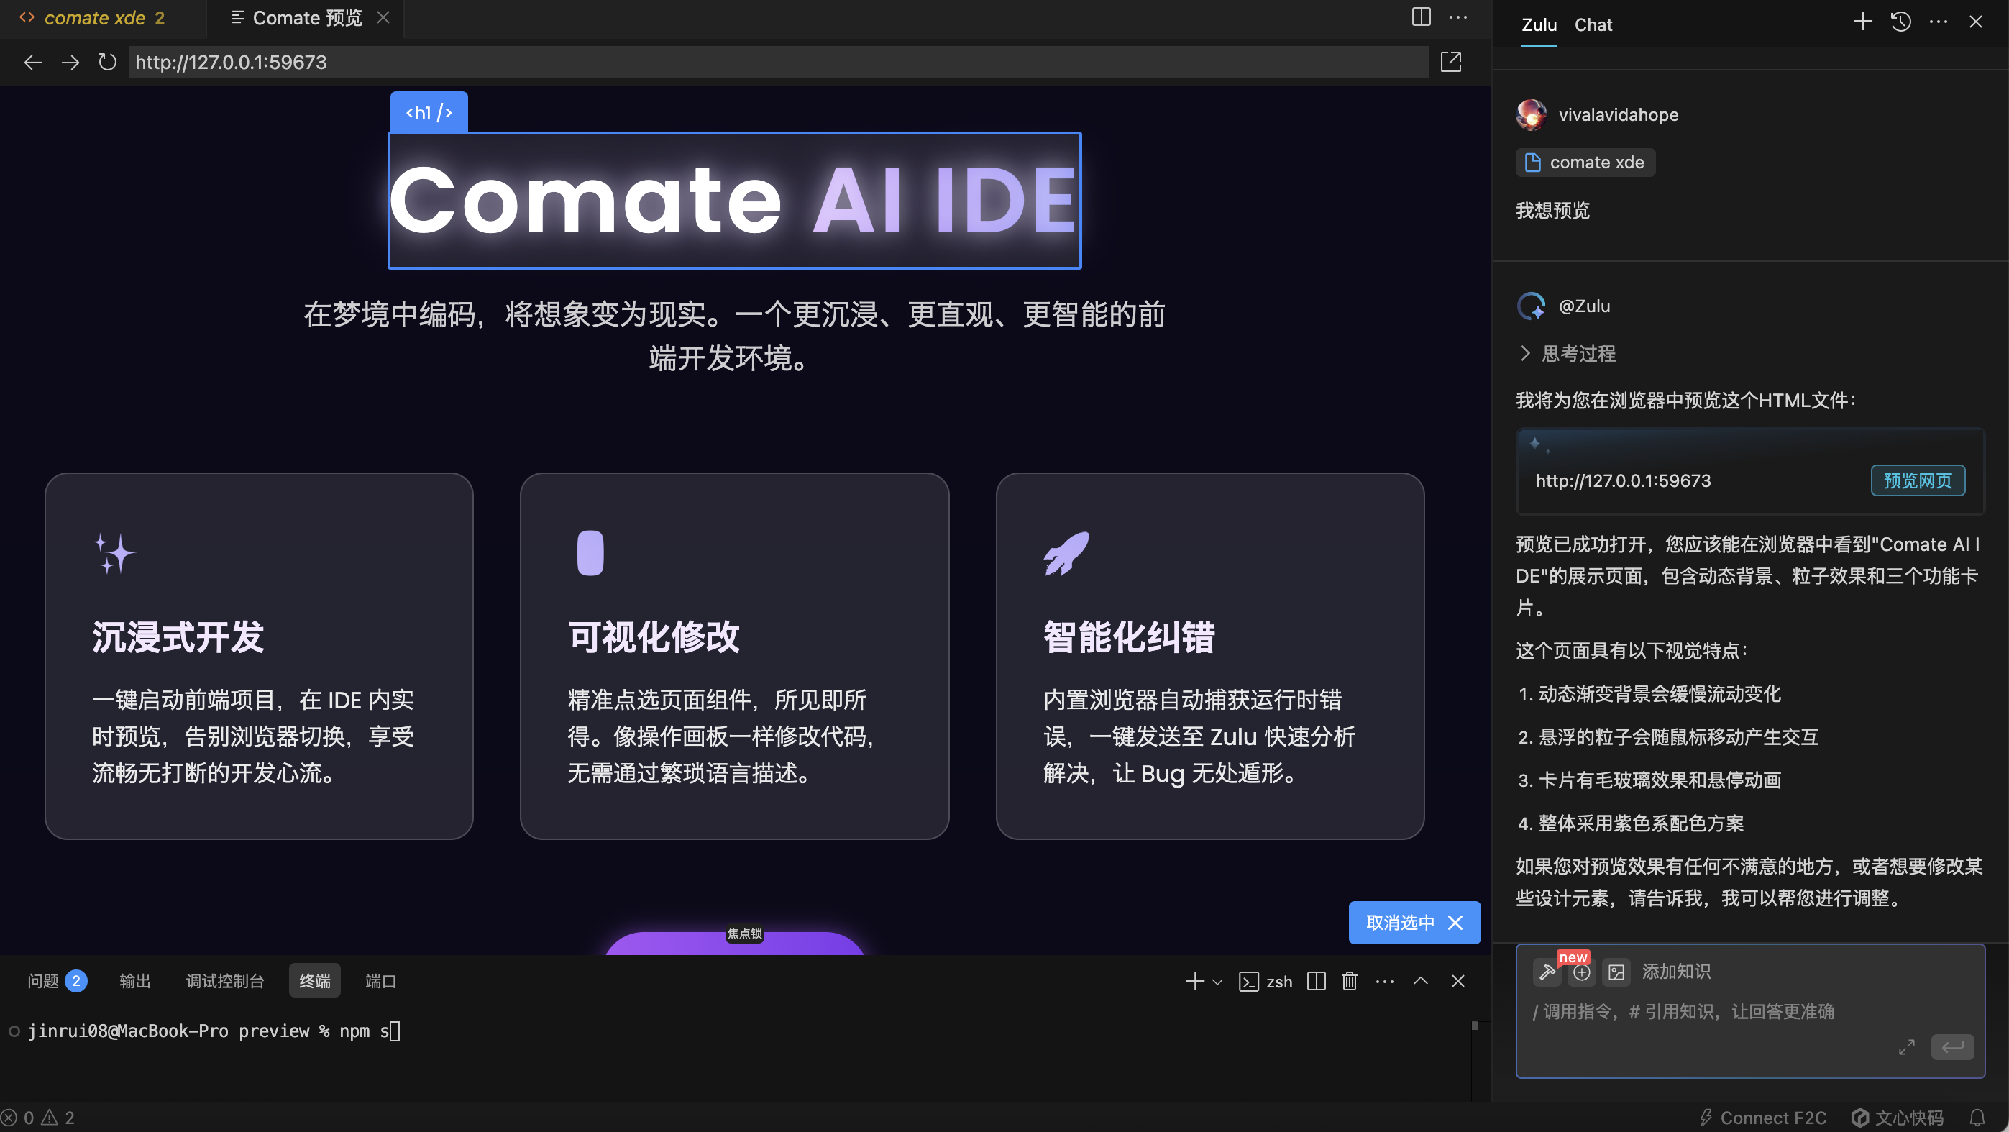Open preview in external browser icon

[1450, 63]
